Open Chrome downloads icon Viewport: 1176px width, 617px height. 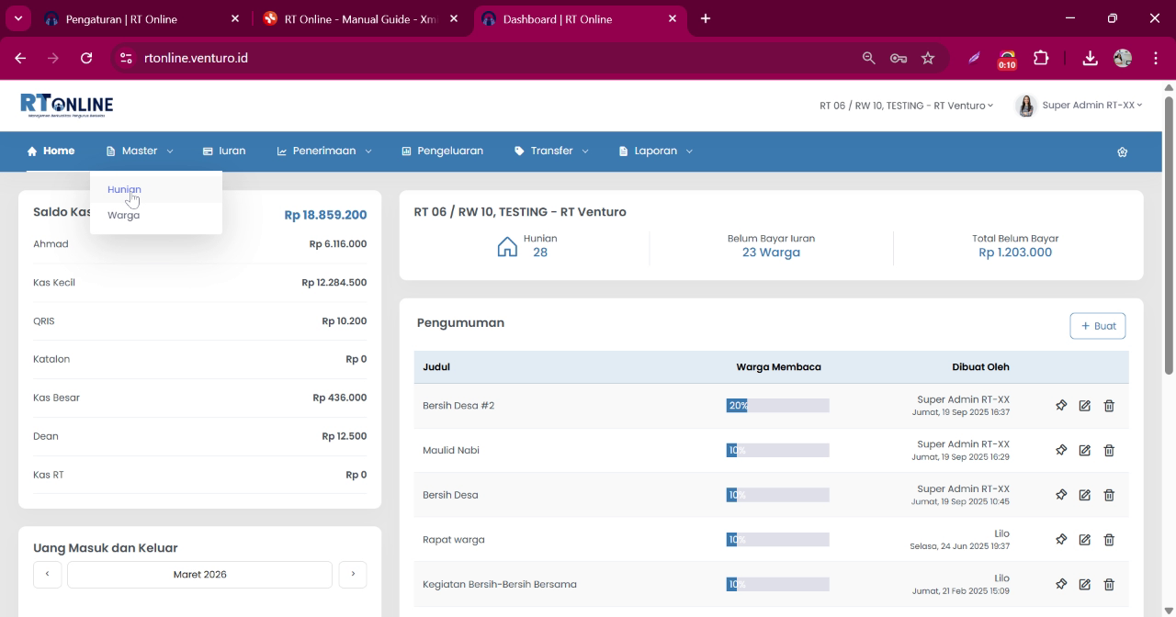[x=1090, y=58]
